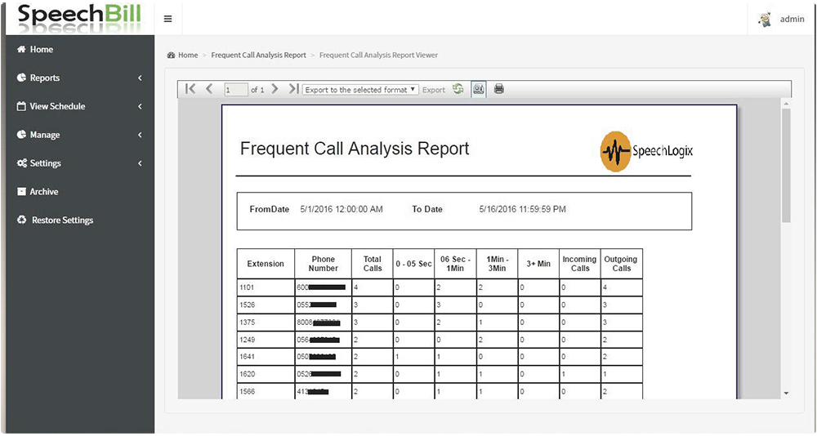
Task: Open print preview icon in report toolbar
Action: coord(479,89)
